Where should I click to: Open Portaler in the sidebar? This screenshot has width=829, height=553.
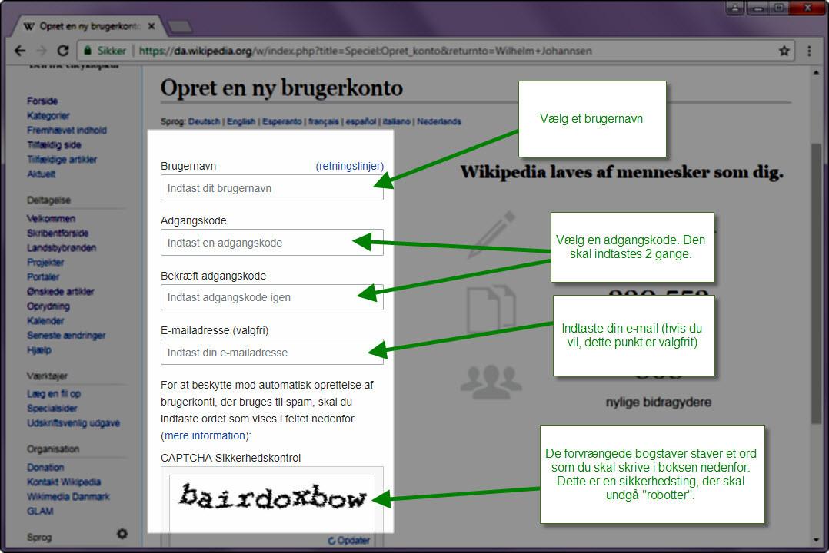(43, 276)
